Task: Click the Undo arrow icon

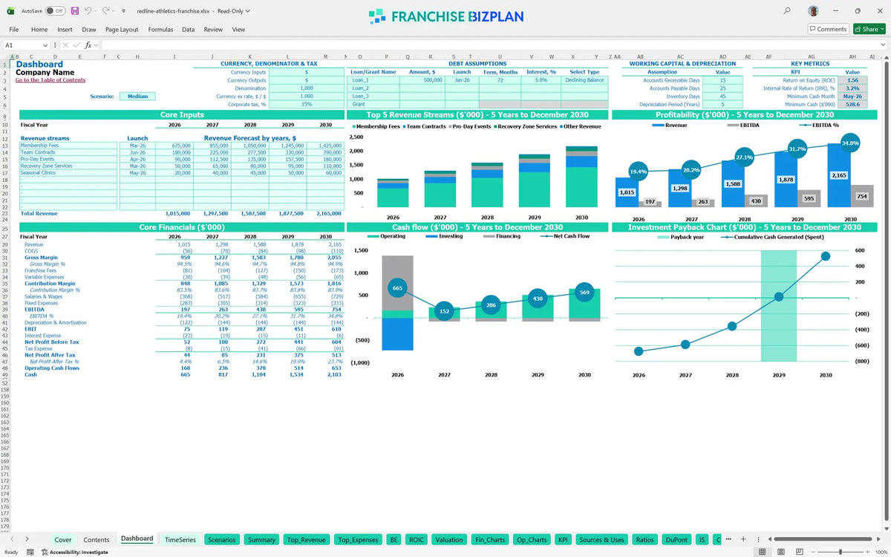Action: pyautogui.click(x=88, y=11)
